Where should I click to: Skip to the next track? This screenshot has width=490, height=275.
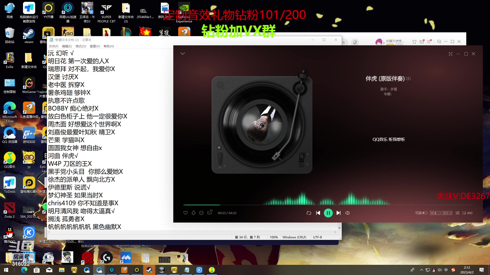click(338, 213)
